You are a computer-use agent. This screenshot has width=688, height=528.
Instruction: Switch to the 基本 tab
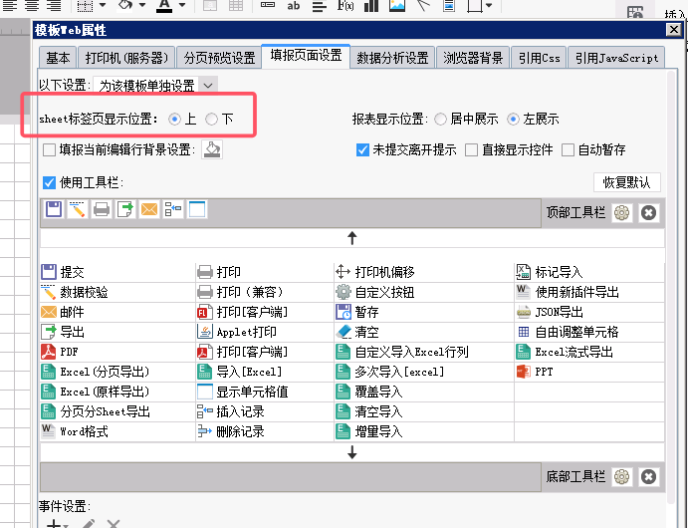tap(58, 58)
